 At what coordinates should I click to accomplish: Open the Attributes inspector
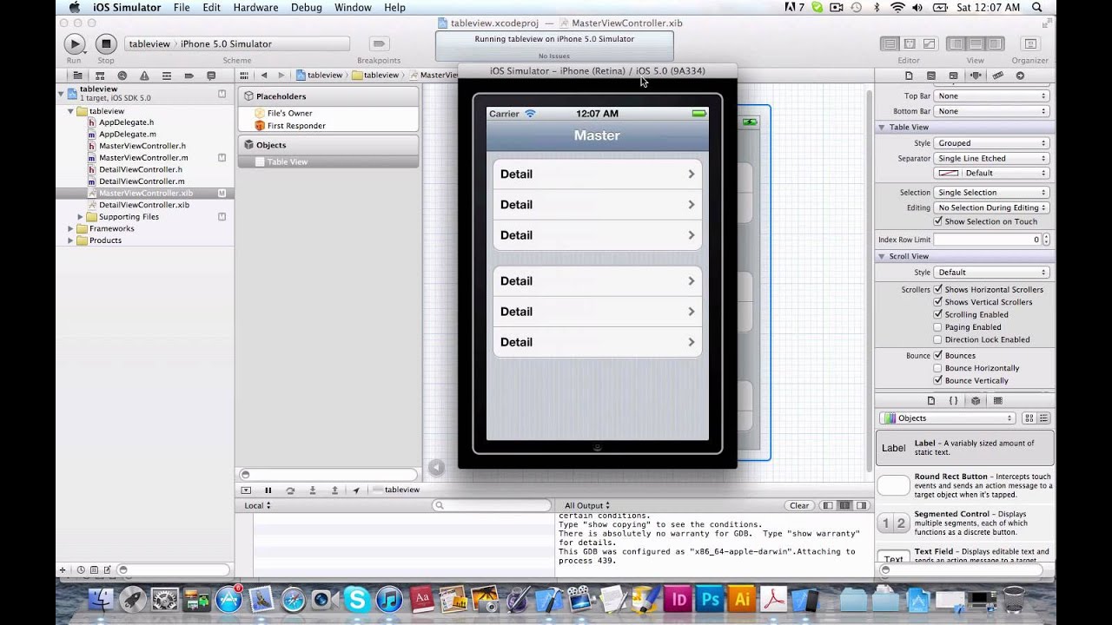(976, 76)
